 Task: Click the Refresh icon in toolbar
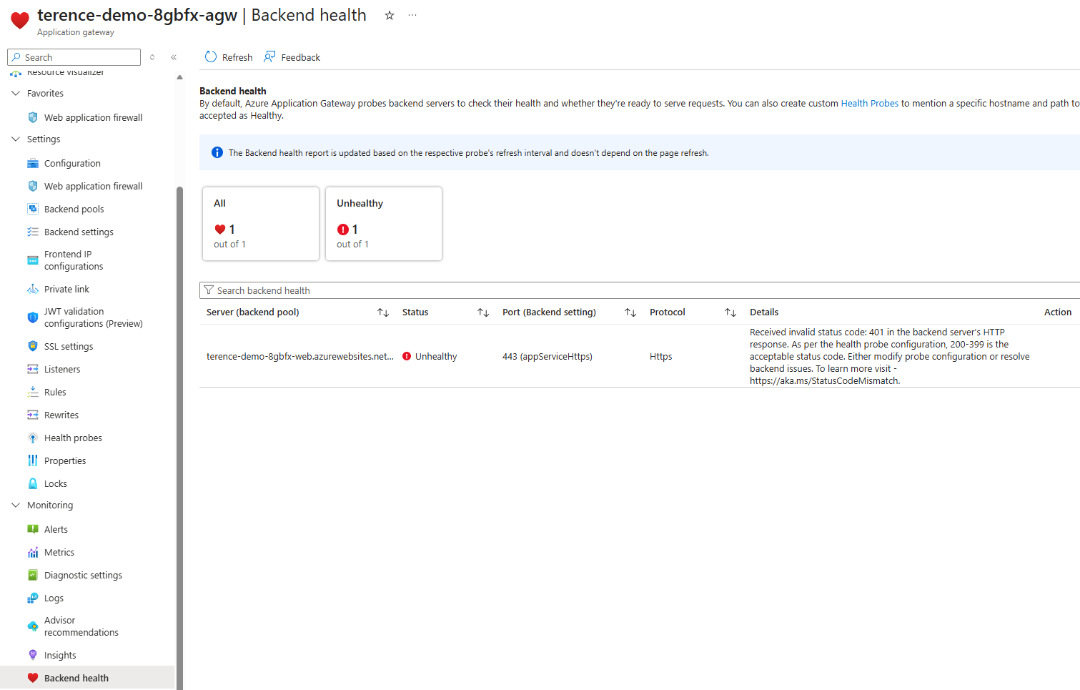coord(211,57)
